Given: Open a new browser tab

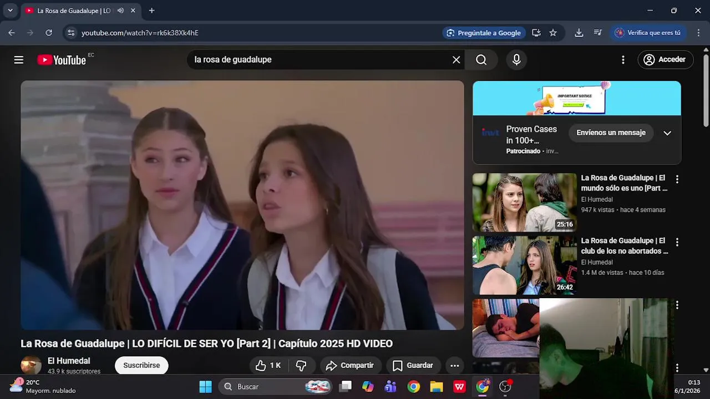Looking at the screenshot, I should point(152,11).
